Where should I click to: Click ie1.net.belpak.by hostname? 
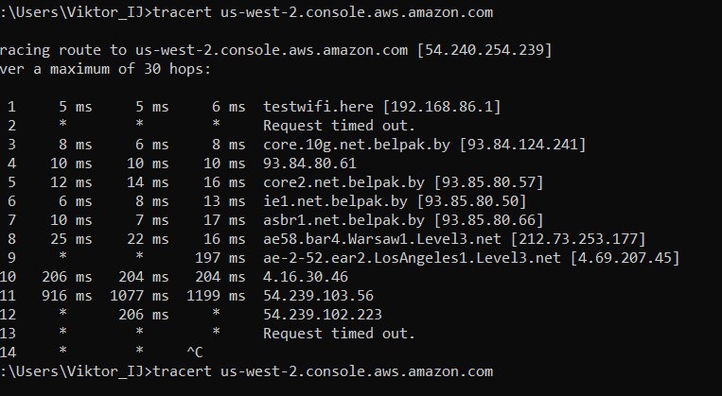point(335,201)
